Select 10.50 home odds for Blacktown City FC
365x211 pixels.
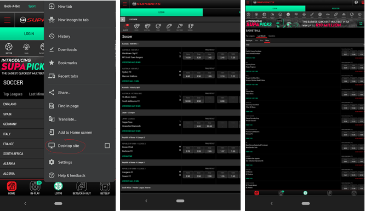pyautogui.click(x=188, y=56)
